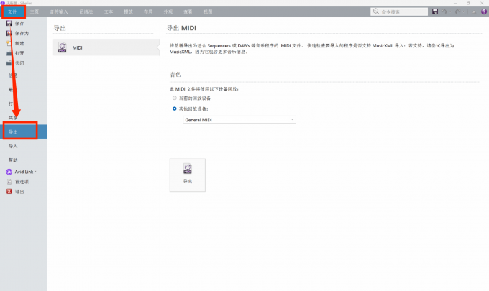This screenshot has height=291, width=489.
Task: Go to the 文本 (Text) tab
Action: click(109, 11)
